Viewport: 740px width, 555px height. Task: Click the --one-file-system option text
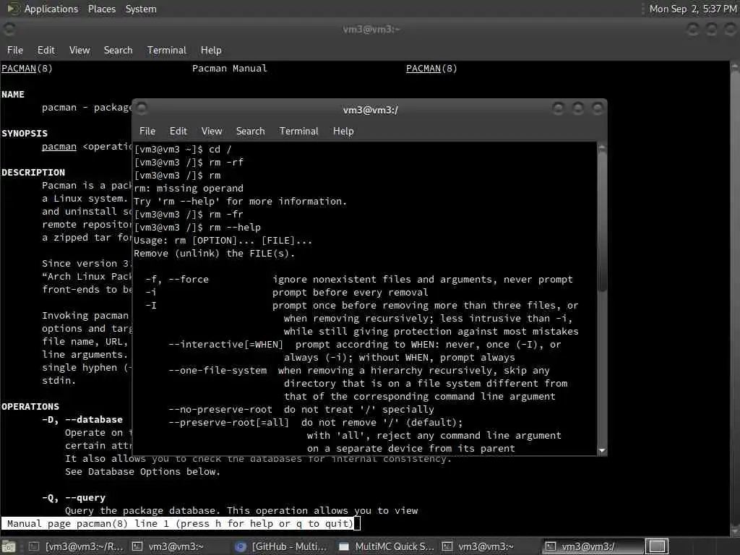click(x=218, y=371)
